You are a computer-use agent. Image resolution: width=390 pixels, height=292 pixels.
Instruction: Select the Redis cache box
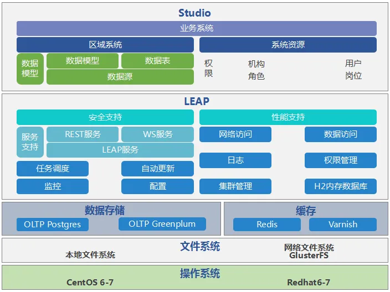click(267, 225)
